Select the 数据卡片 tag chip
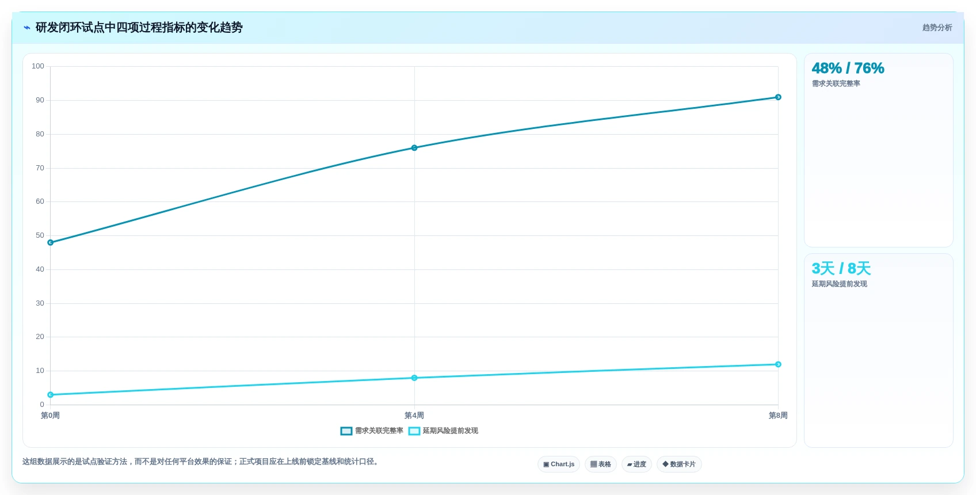This screenshot has width=976, height=495. click(x=679, y=464)
